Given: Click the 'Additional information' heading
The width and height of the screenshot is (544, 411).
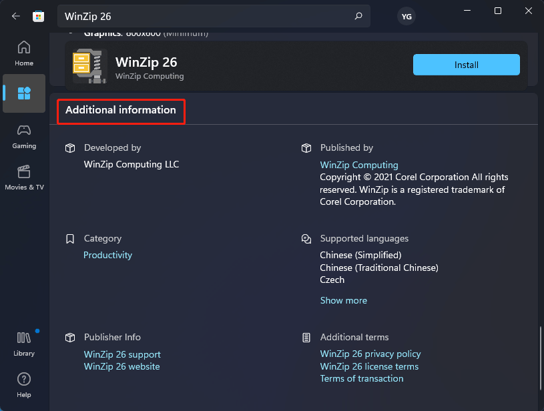Looking at the screenshot, I should (x=121, y=110).
